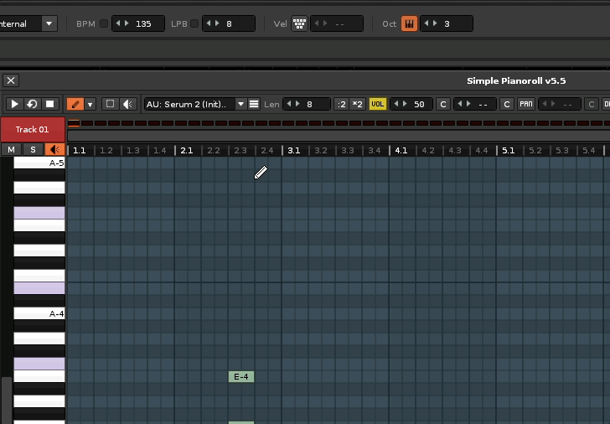Solo Track 01 with S button
This screenshot has width=610, height=424.
33,149
